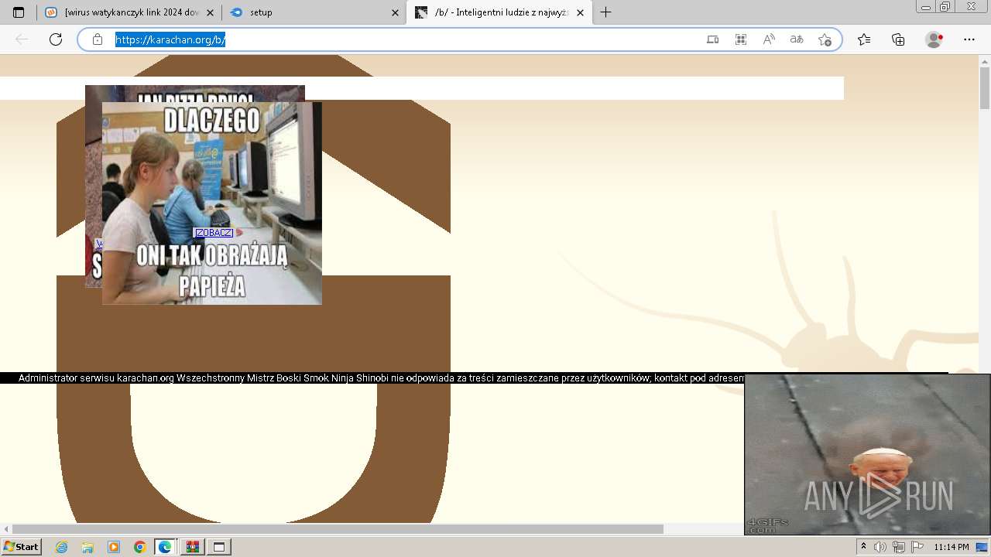This screenshot has width=991, height=557.
Task: Close the setup tab
Action: 395,12
